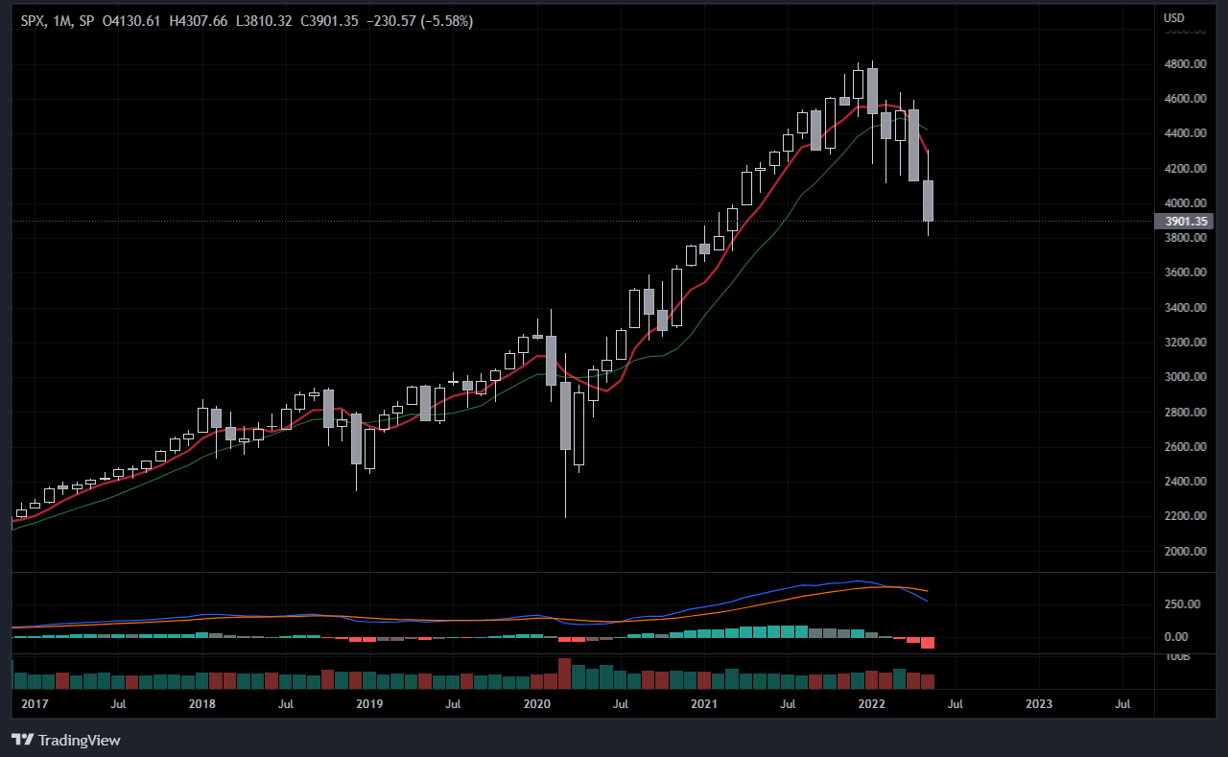Click the 4800.00 price axis label
Screen dimensions: 1228x757
point(1186,64)
